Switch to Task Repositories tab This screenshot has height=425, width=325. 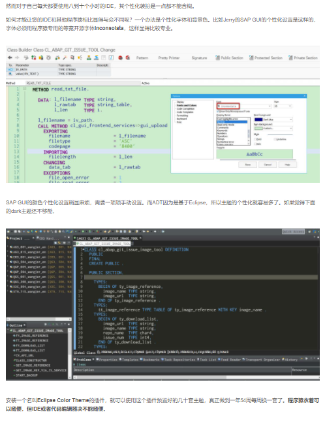coord(178,360)
